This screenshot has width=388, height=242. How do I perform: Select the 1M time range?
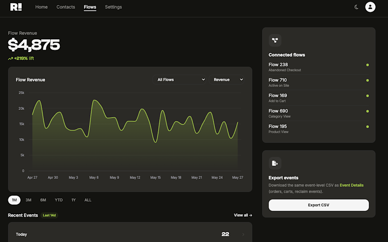click(x=14, y=200)
